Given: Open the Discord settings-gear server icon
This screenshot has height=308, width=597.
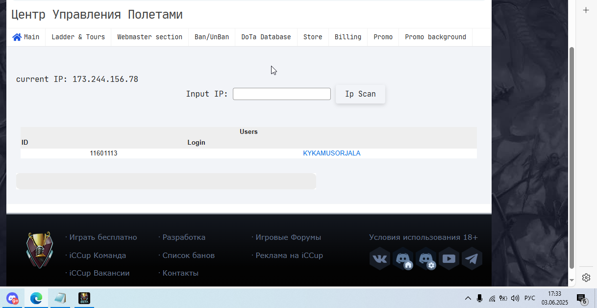Looking at the screenshot, I should click(x=426, y=259).
